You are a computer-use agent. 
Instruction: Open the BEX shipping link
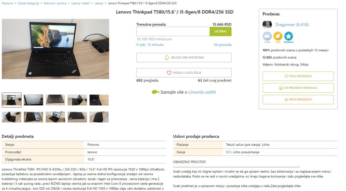click(229, 152)
